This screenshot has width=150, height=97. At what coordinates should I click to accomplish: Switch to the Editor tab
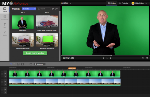[112, 3]
